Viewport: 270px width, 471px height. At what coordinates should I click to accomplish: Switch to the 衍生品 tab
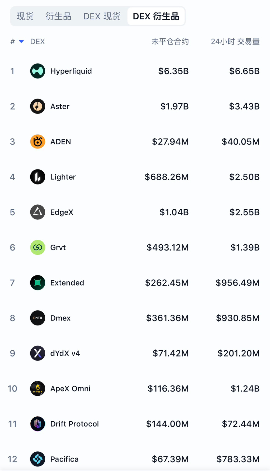point(58,16)
